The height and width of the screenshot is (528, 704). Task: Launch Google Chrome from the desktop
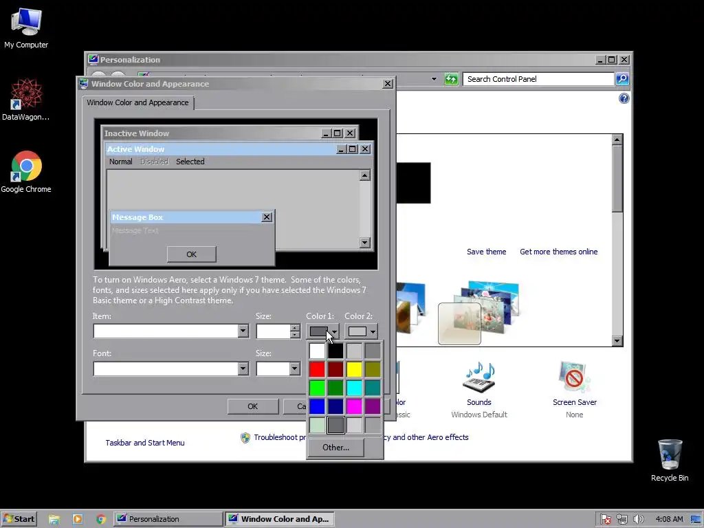26,172
